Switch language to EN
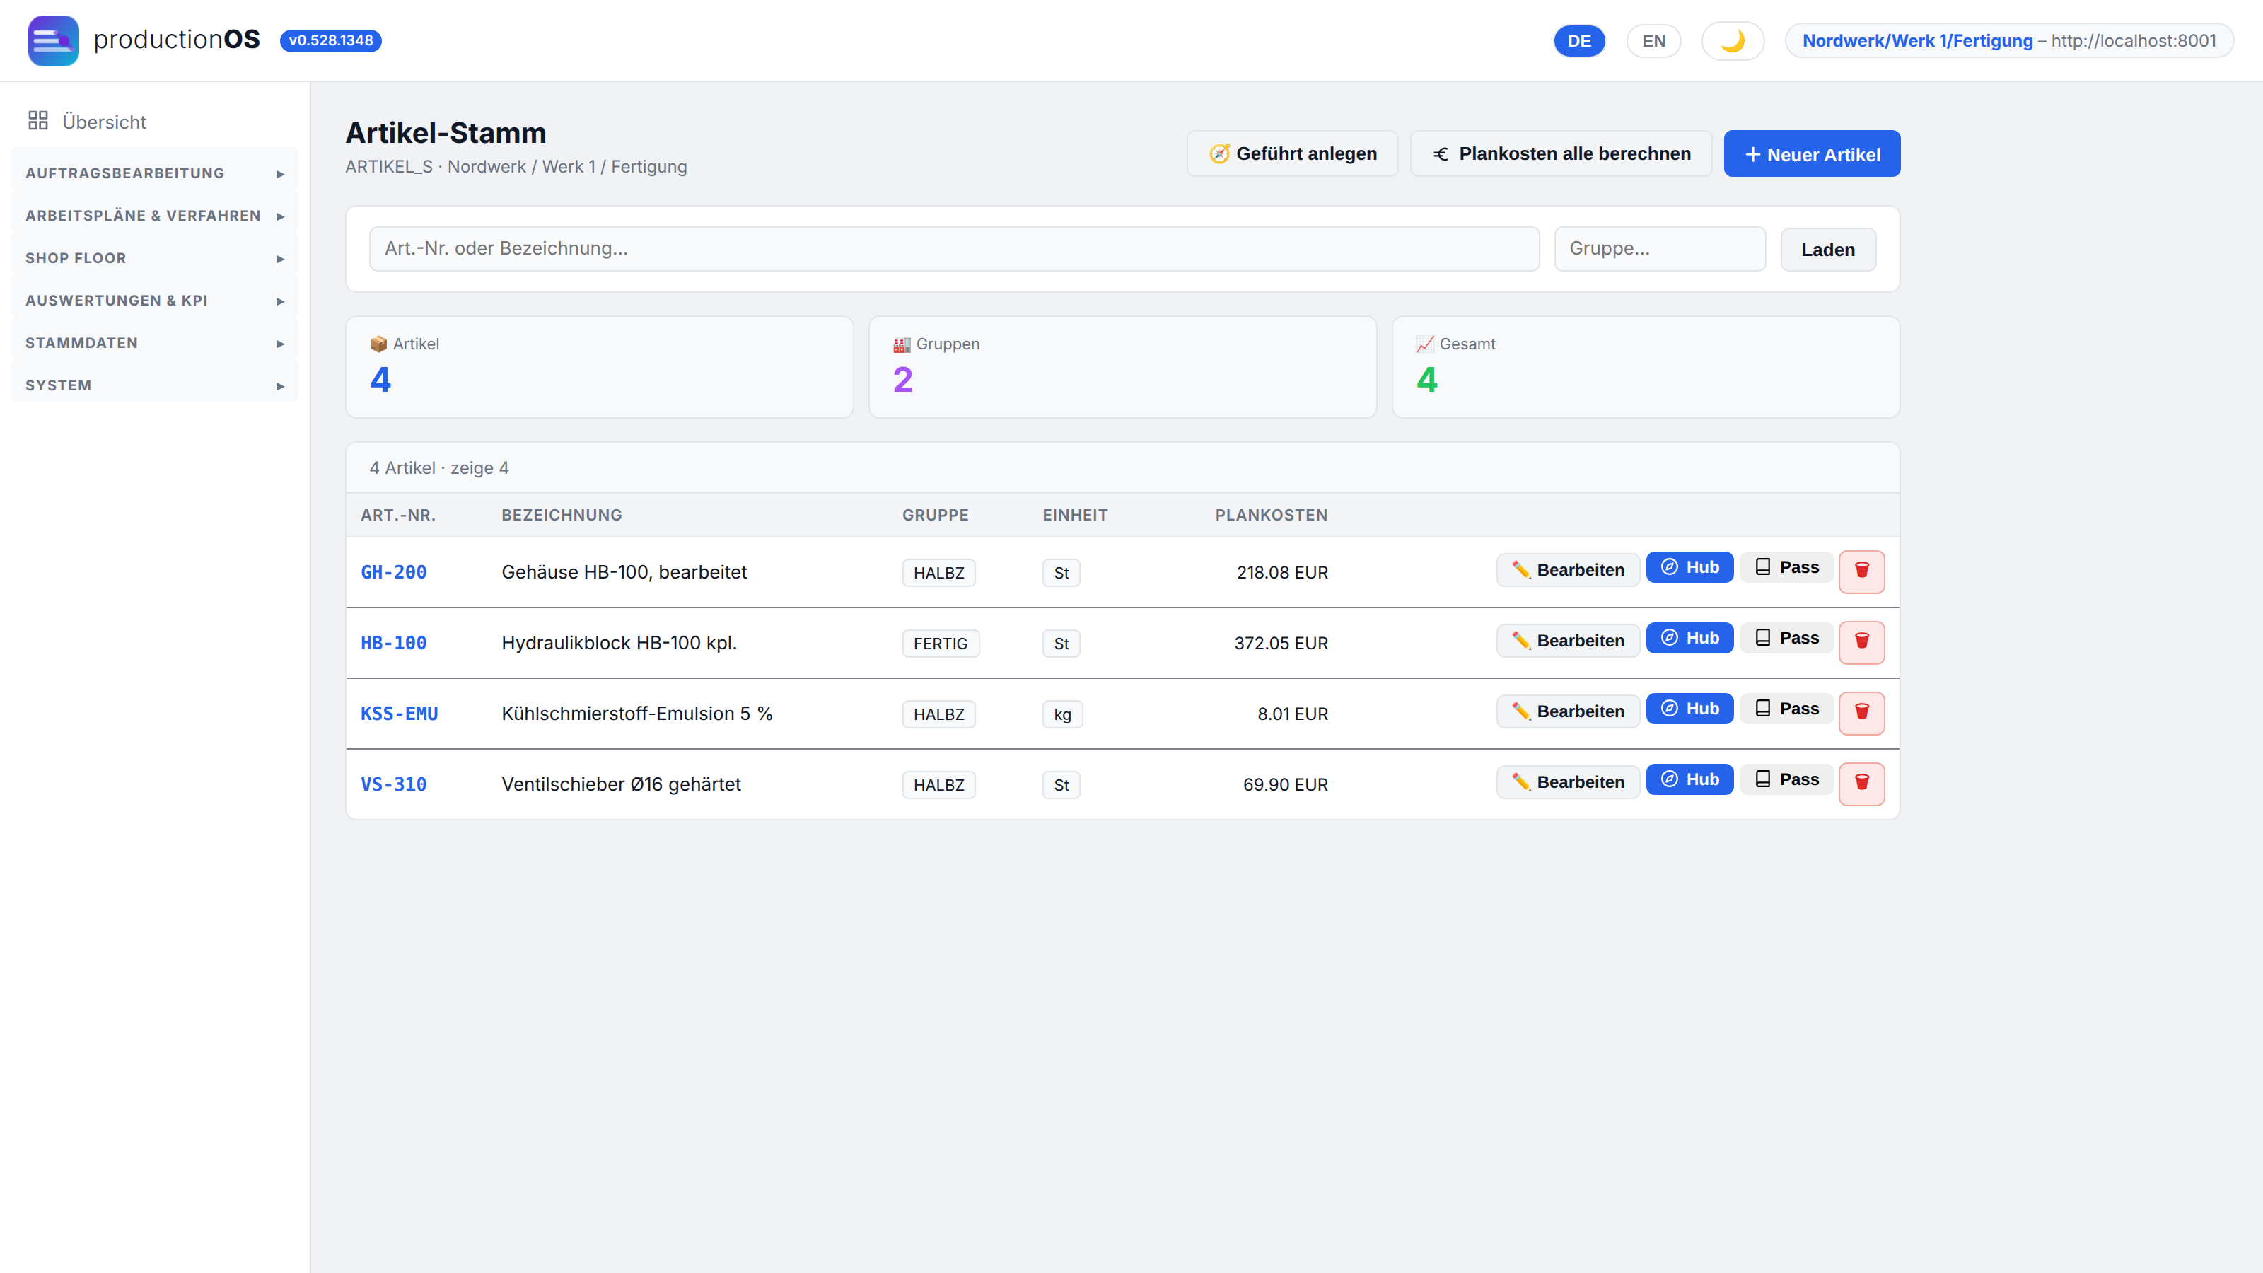This screenshot has width=2263, height=1273. click(1653, 40)
